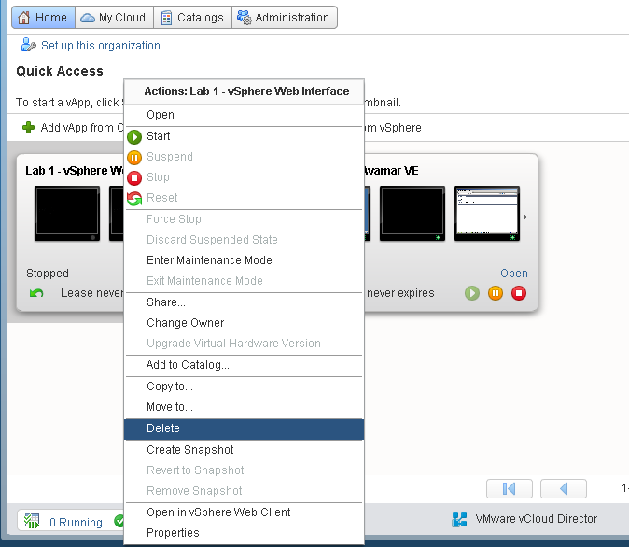Click the green Start icon in menu
Screen dimensions: 629x547
(134, 137)
